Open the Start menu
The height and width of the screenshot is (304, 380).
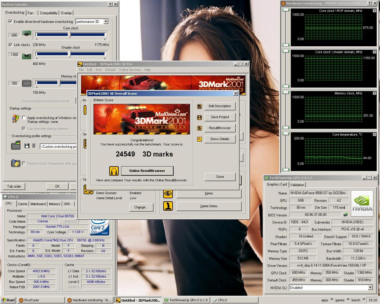tap(8, 300)
